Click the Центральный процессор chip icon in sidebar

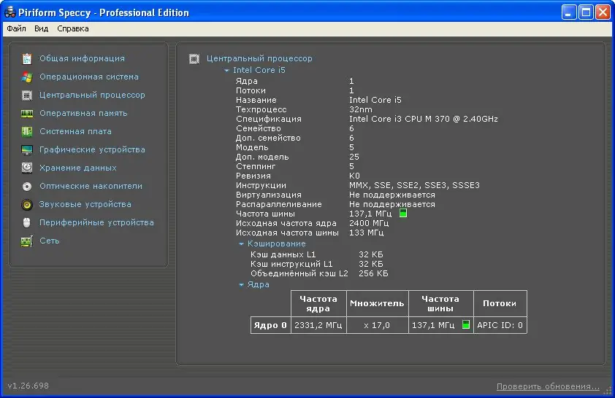pos(27,95)
